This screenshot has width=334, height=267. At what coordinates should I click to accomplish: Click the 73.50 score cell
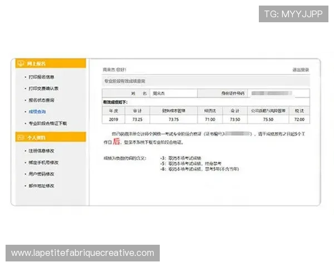pos(235,120)
